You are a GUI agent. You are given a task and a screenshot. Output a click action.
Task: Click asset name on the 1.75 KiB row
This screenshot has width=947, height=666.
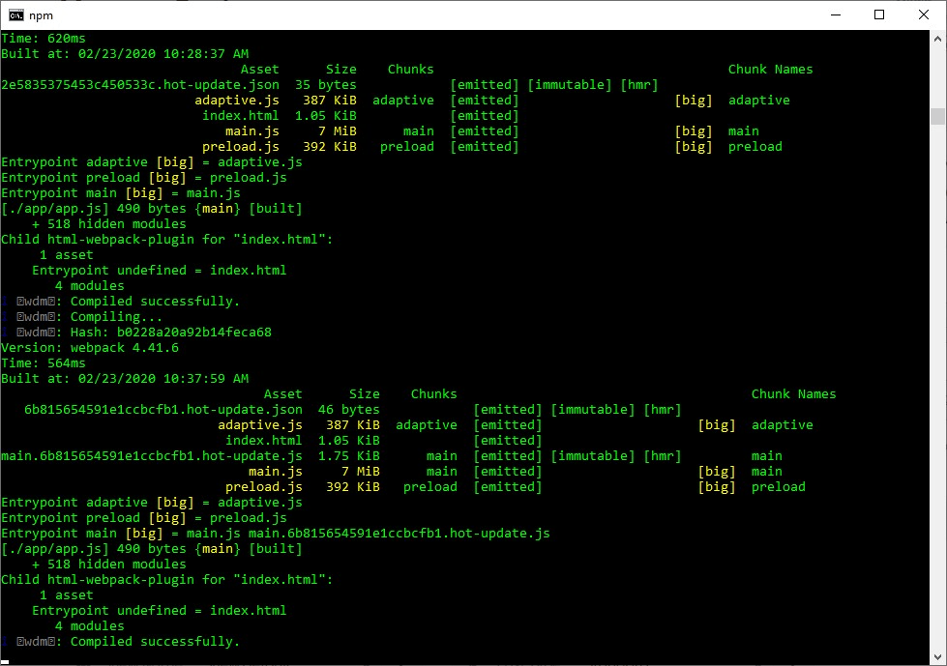pos(152,455)
